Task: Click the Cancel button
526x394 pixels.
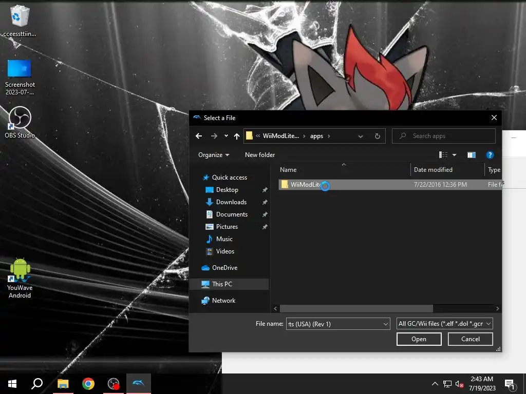Action: pyautogui.click(x=471, y=339)
